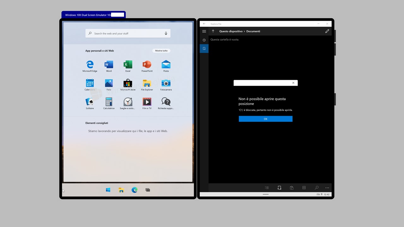
Task: Open the recent items clock icon in the sidebar
Action: [x=204, y=40]
